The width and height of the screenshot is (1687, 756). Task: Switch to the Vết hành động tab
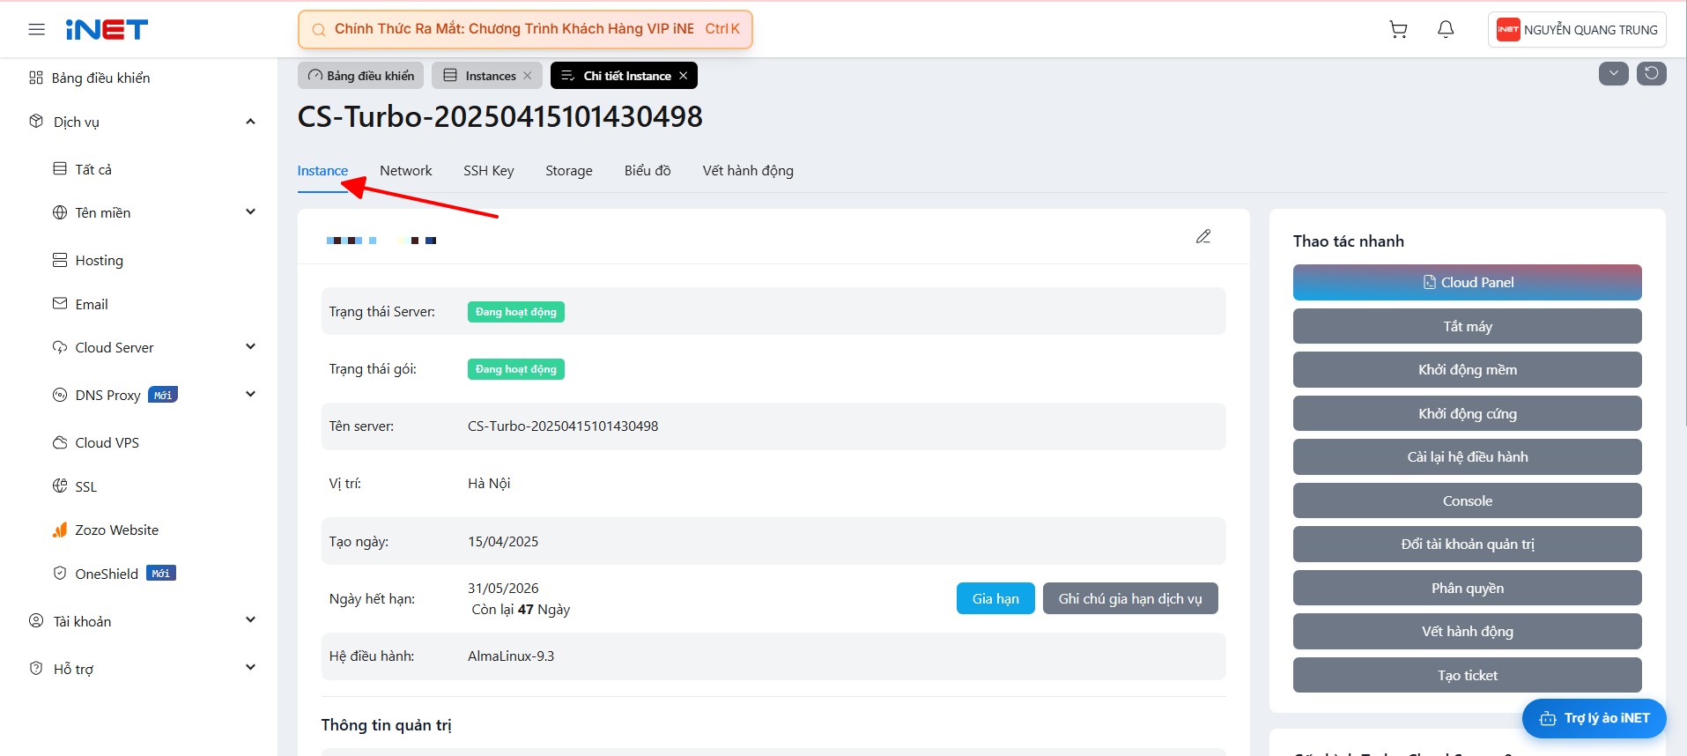(x=748, y=171)
